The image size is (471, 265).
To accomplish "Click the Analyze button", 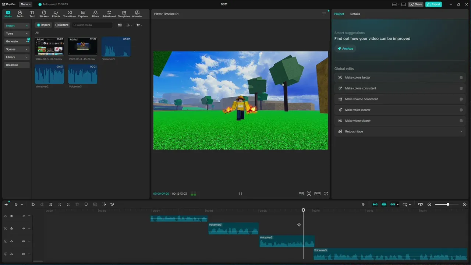I will [345, 49].
